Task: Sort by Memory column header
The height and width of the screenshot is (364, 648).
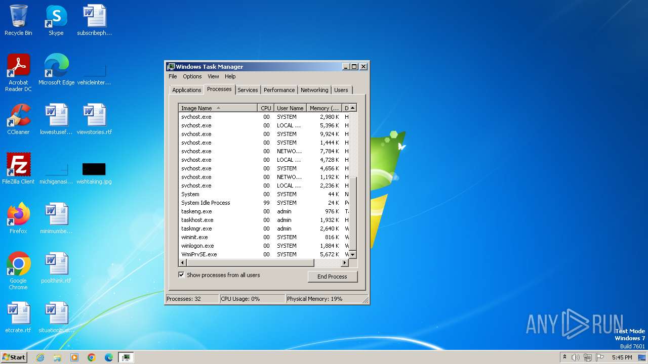Action: 325,108
